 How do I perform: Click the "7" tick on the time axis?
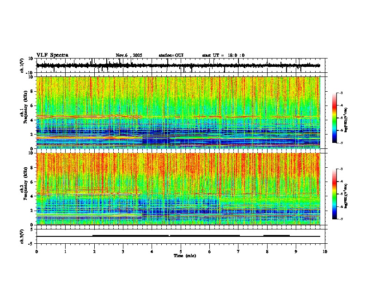coord(238,252)
